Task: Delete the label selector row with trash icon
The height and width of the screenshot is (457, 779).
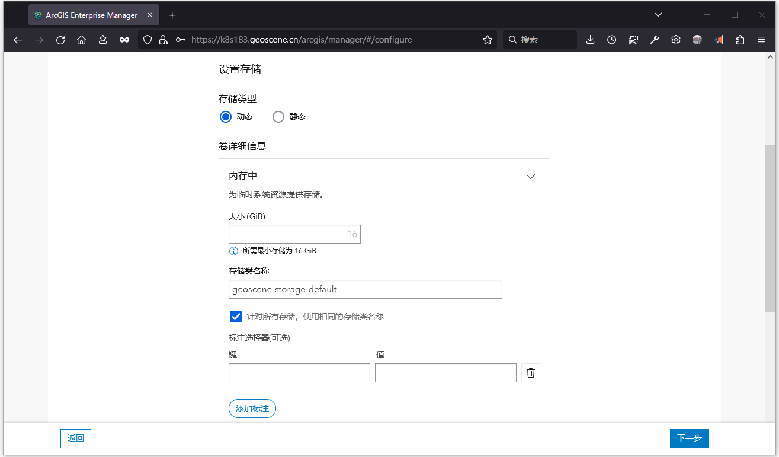Action: (531, 373)
